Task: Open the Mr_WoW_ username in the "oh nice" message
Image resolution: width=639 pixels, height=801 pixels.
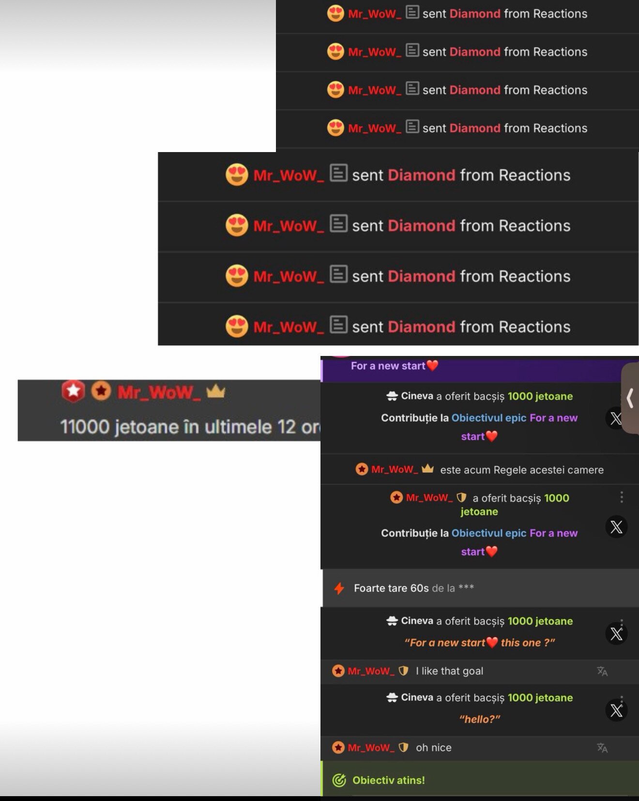Action: [371, 748]
